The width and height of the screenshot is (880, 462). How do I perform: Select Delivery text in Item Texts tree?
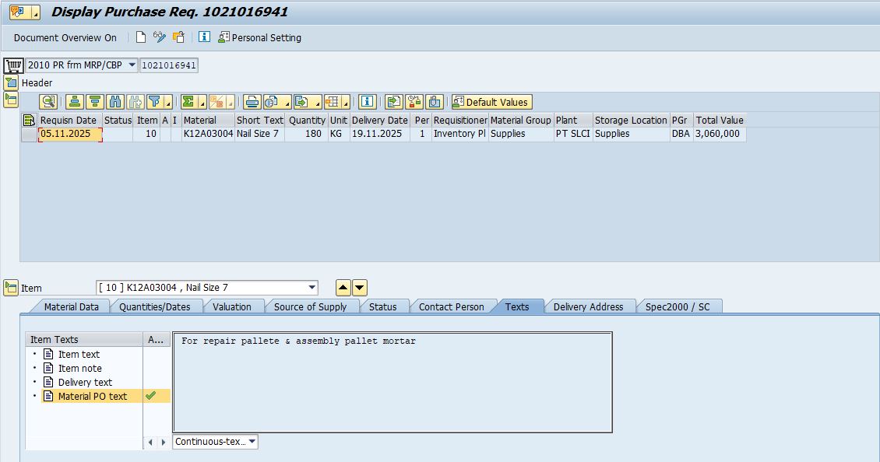coord(85,382)
